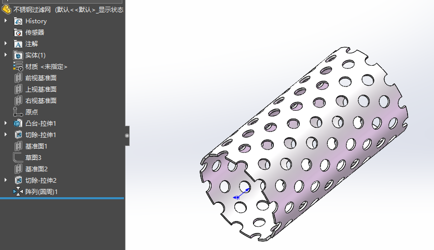Screen dimensions: 434x250
Task: Select 右视基准面 in the tree
Action: tap(41, 100)
